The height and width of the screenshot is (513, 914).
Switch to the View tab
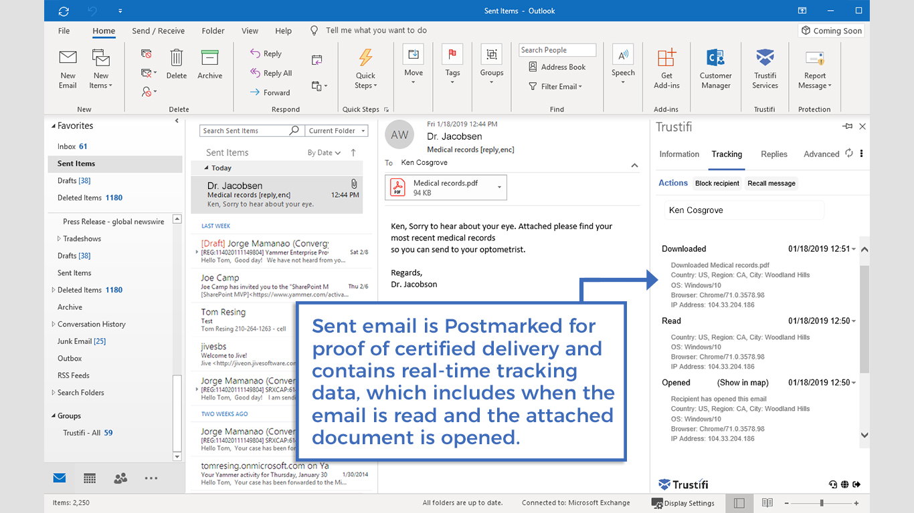point(250,31)
